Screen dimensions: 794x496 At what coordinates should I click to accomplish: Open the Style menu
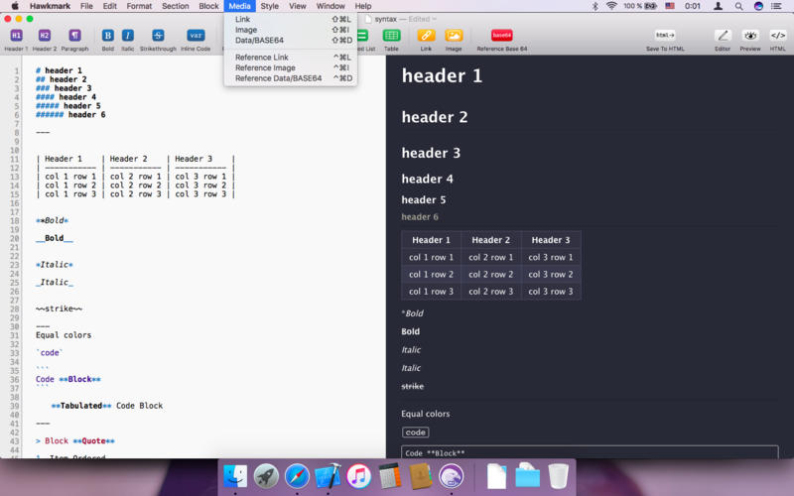point(269,6)
